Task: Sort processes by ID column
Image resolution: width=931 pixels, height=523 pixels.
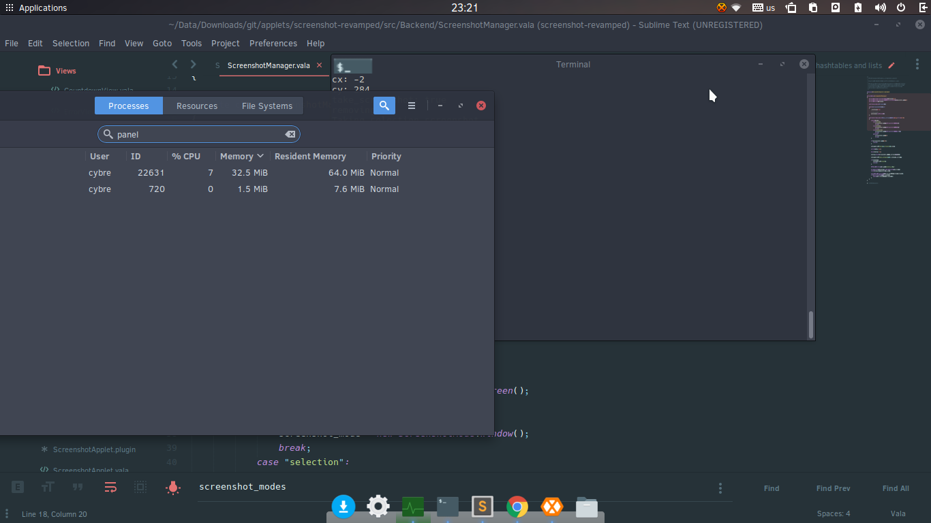Action: click(136, 156)
